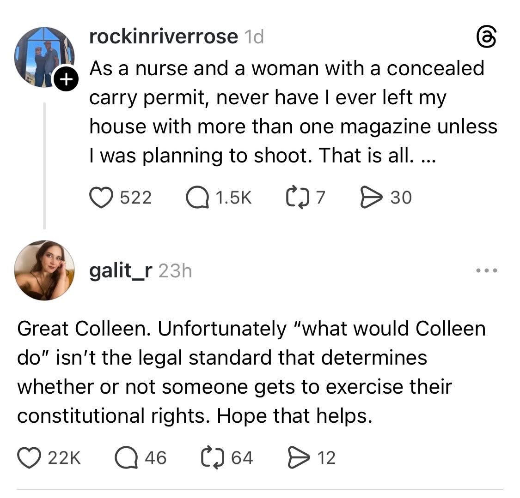Screen dimensions: 520x498
Task: Open the galit_r profile via username
Action: (120, 271)
